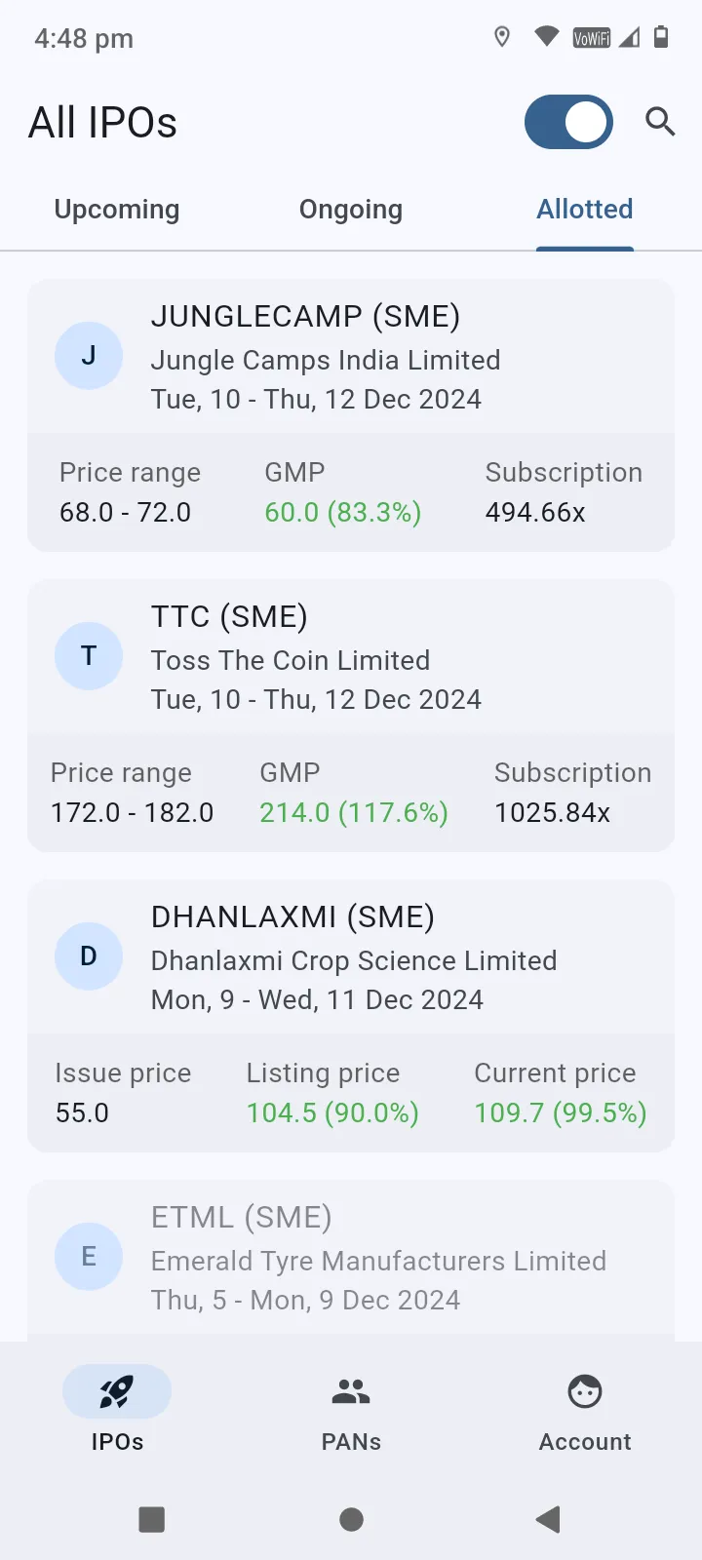Open the search magnifier icon

(660, 122)
